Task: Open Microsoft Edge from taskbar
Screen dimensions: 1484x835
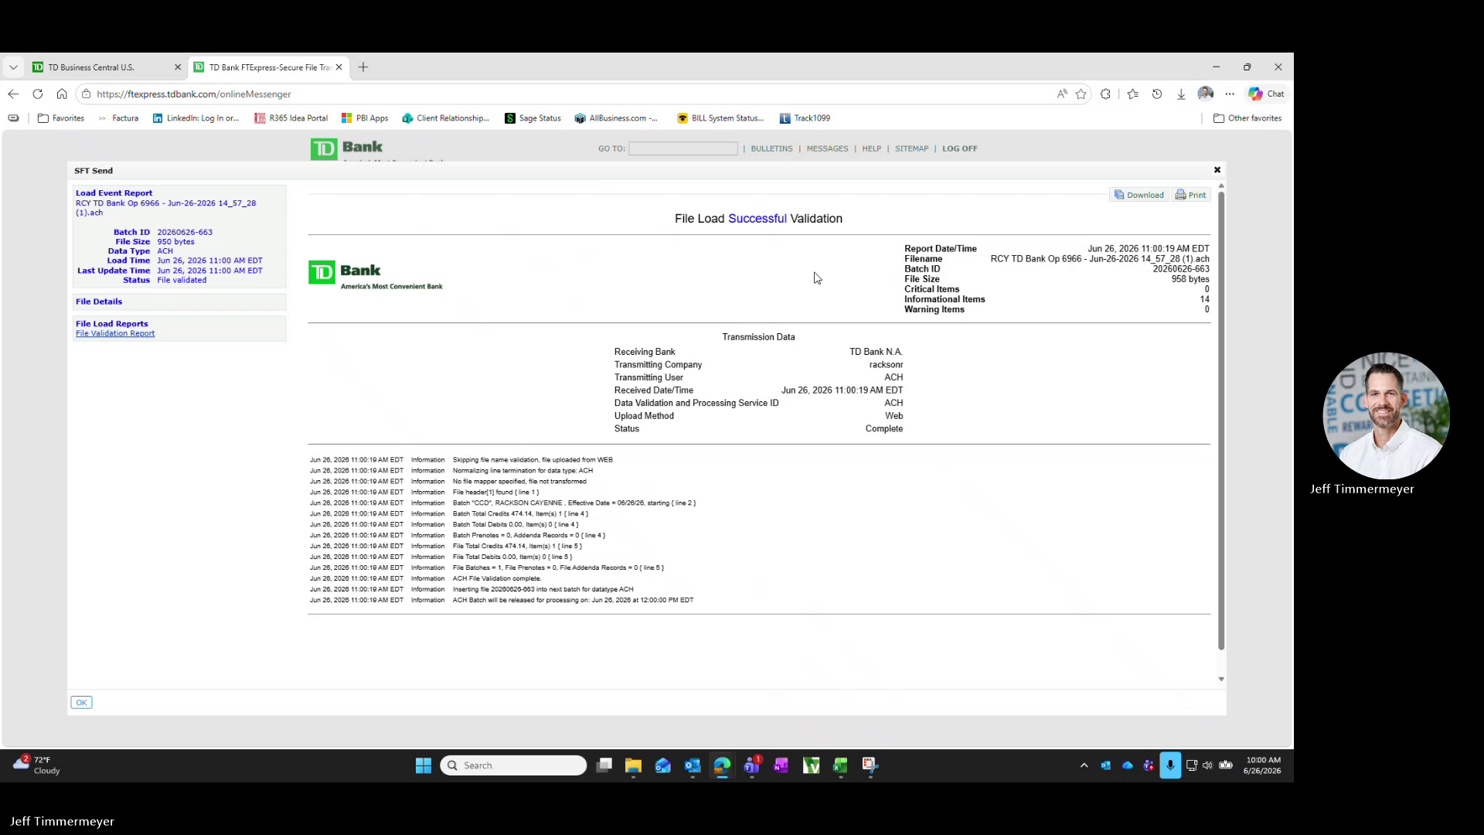Action: pos(722,765)
